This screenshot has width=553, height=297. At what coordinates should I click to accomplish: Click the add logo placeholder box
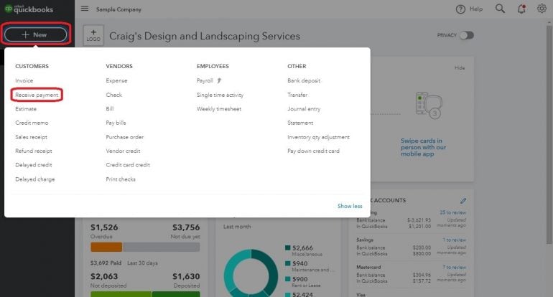93,35
